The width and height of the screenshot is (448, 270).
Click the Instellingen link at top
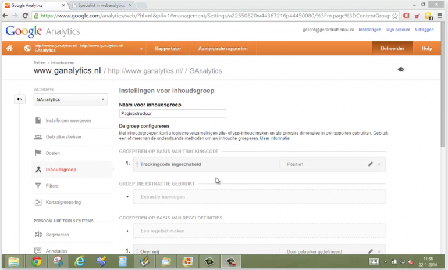coord(369,30)
